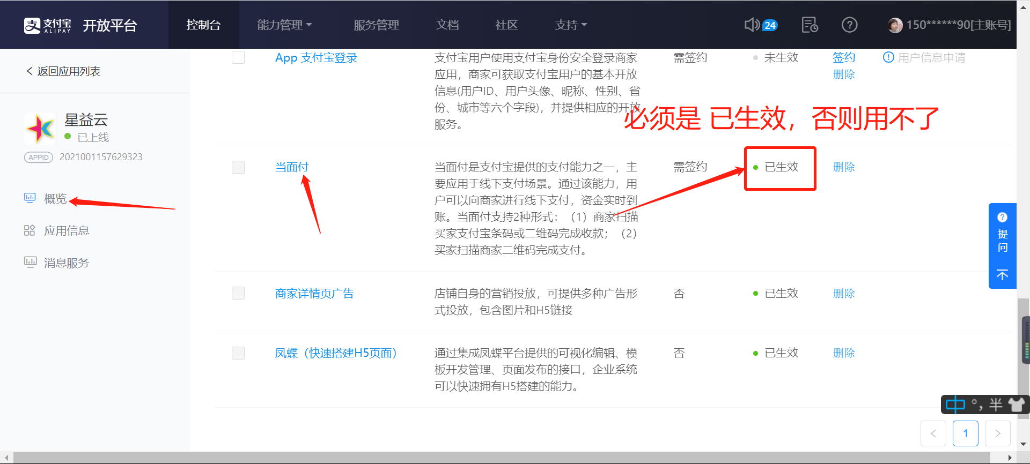Click the info icon beside 用户信息申请
Image resolution: width=1030 pixels, height=464 pixels.
point(888,57)
